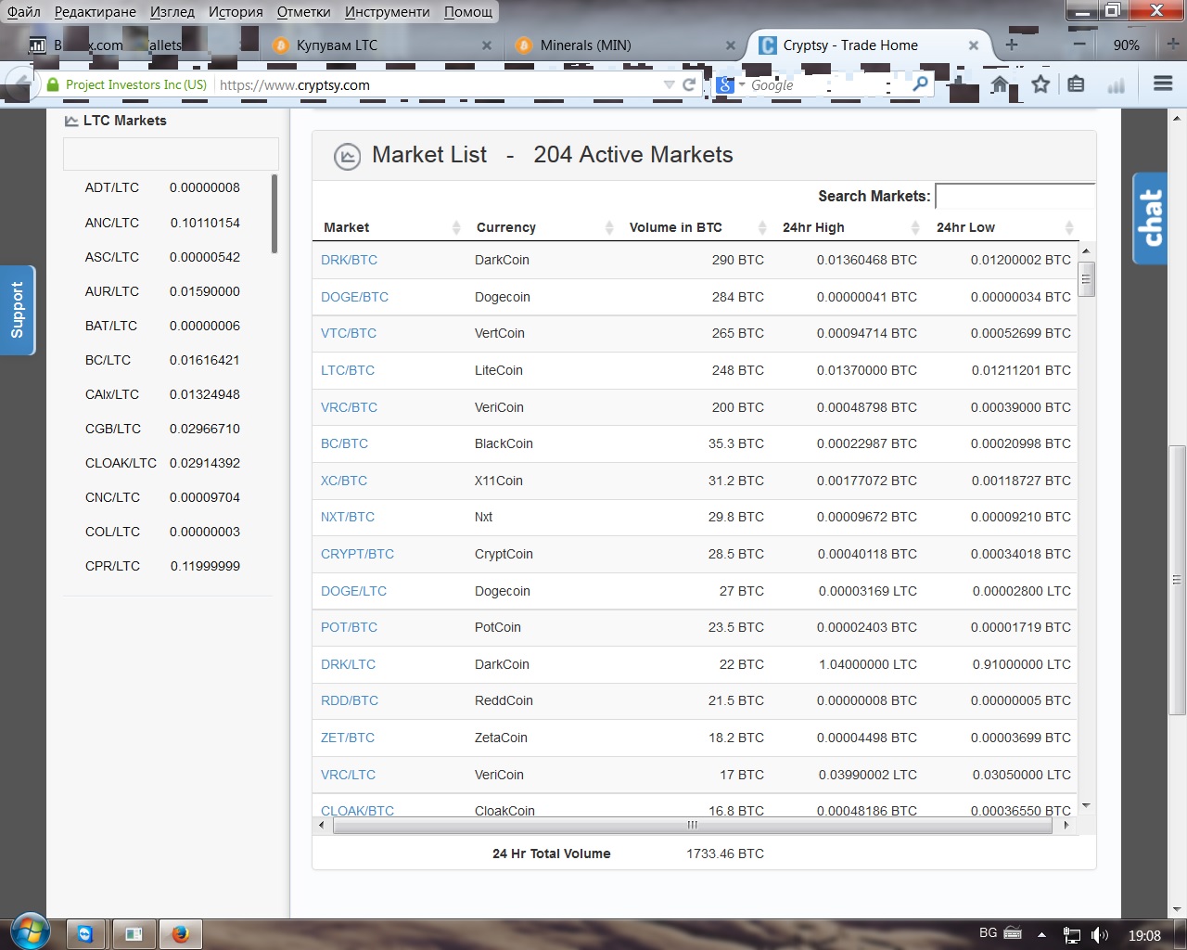Click the LTC Markets chart icon
The image size is (1187, 950).
[x=71, y=121]
